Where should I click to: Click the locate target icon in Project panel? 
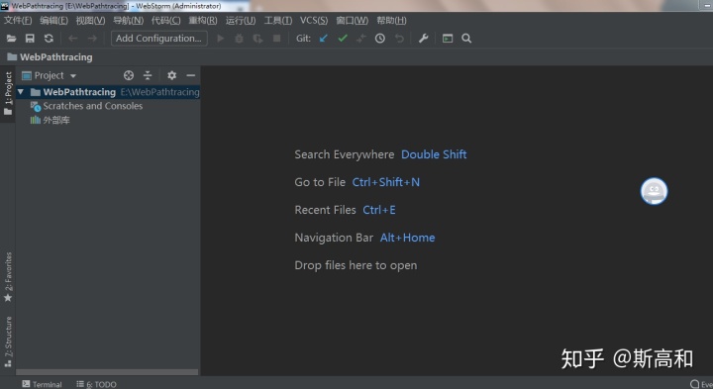129,75
